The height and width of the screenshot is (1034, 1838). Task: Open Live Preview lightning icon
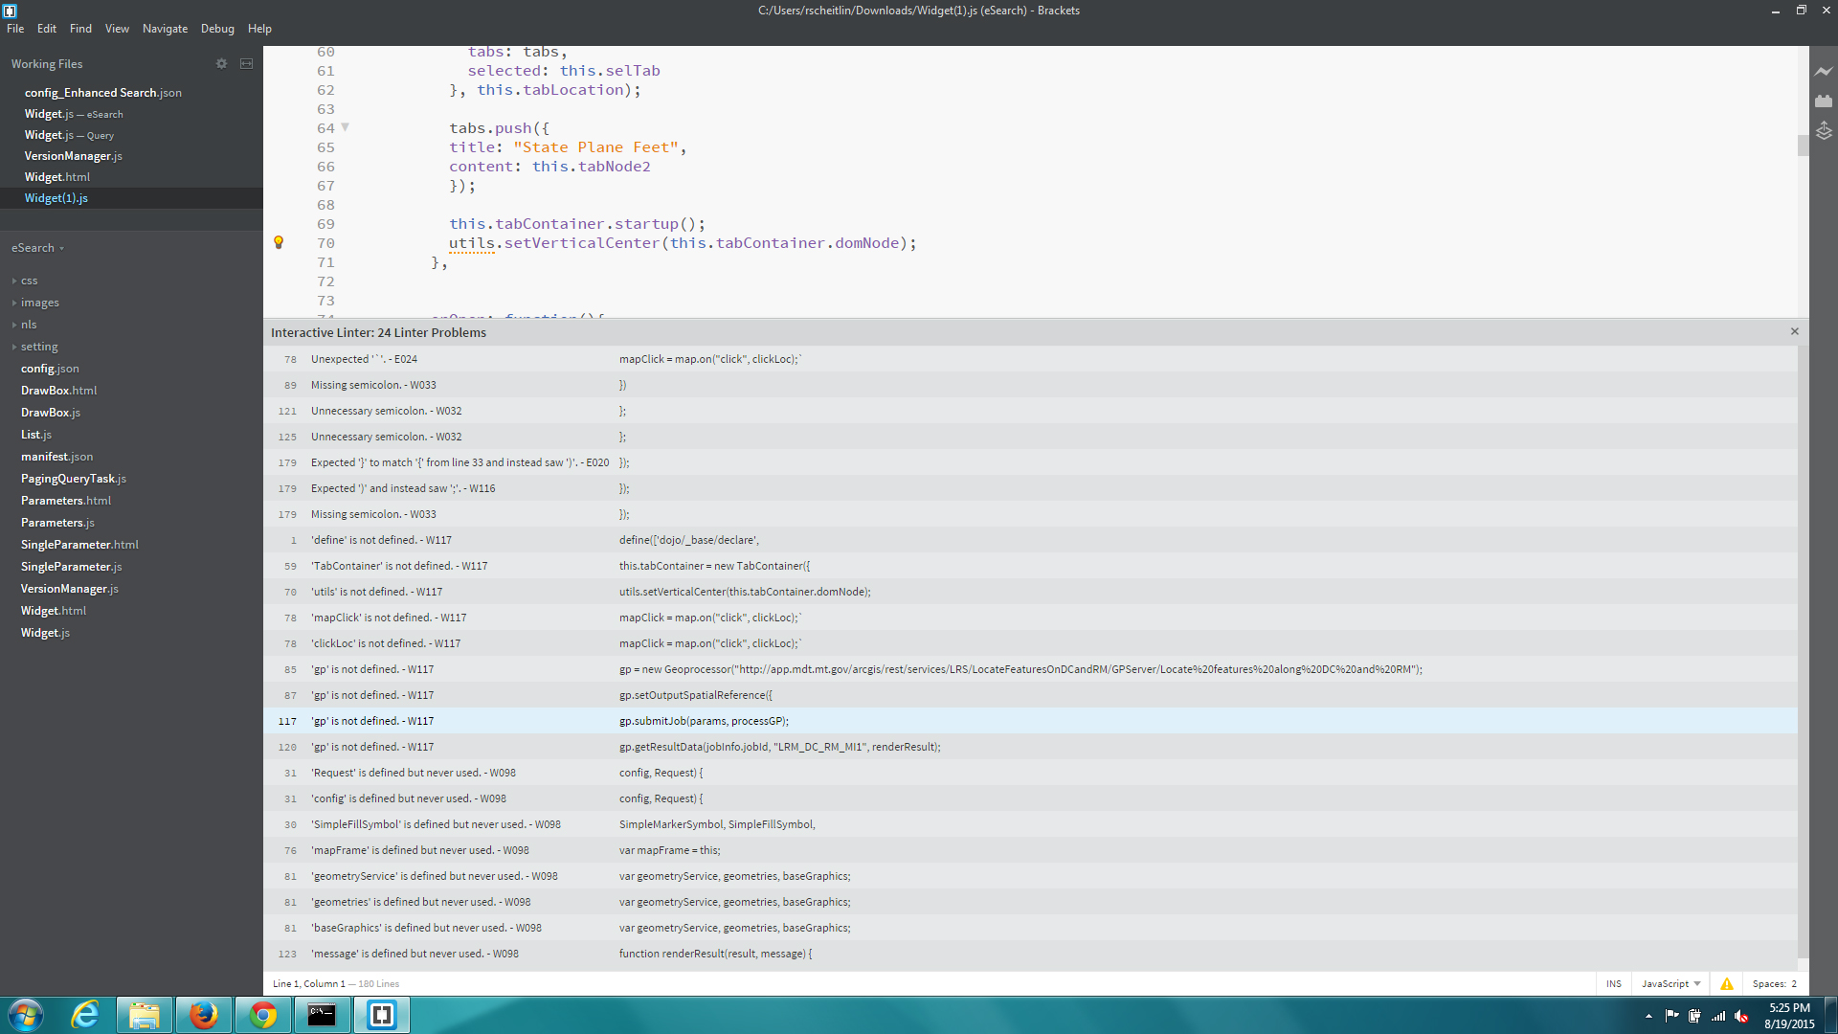pos(1824,71)
